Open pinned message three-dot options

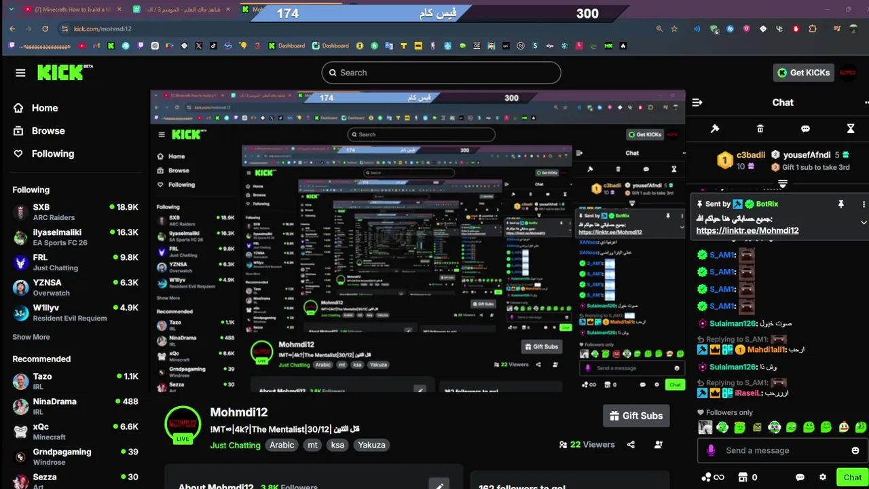[x=864, y=204]
